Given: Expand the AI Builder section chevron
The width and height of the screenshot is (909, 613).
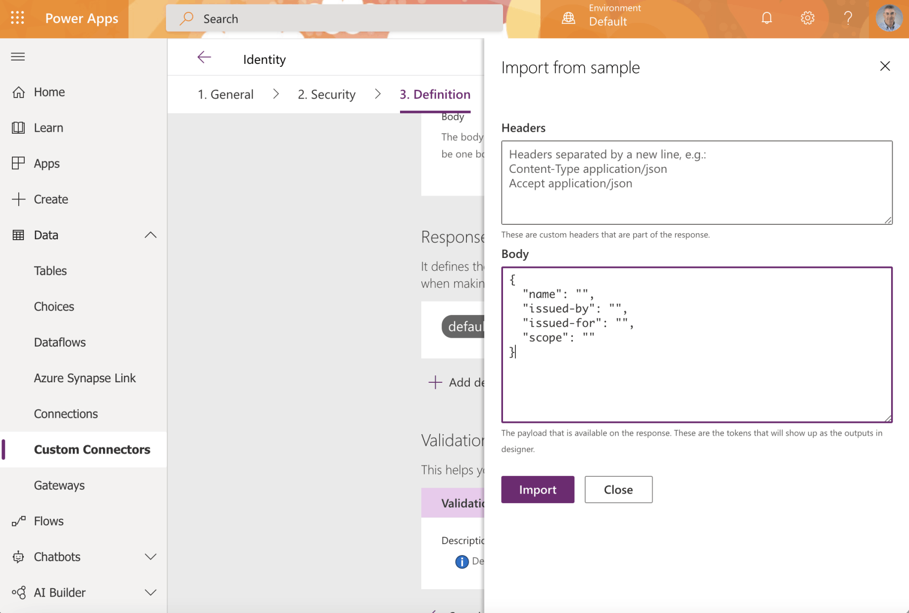Looking at the screenshot, I should coord(151,592).
